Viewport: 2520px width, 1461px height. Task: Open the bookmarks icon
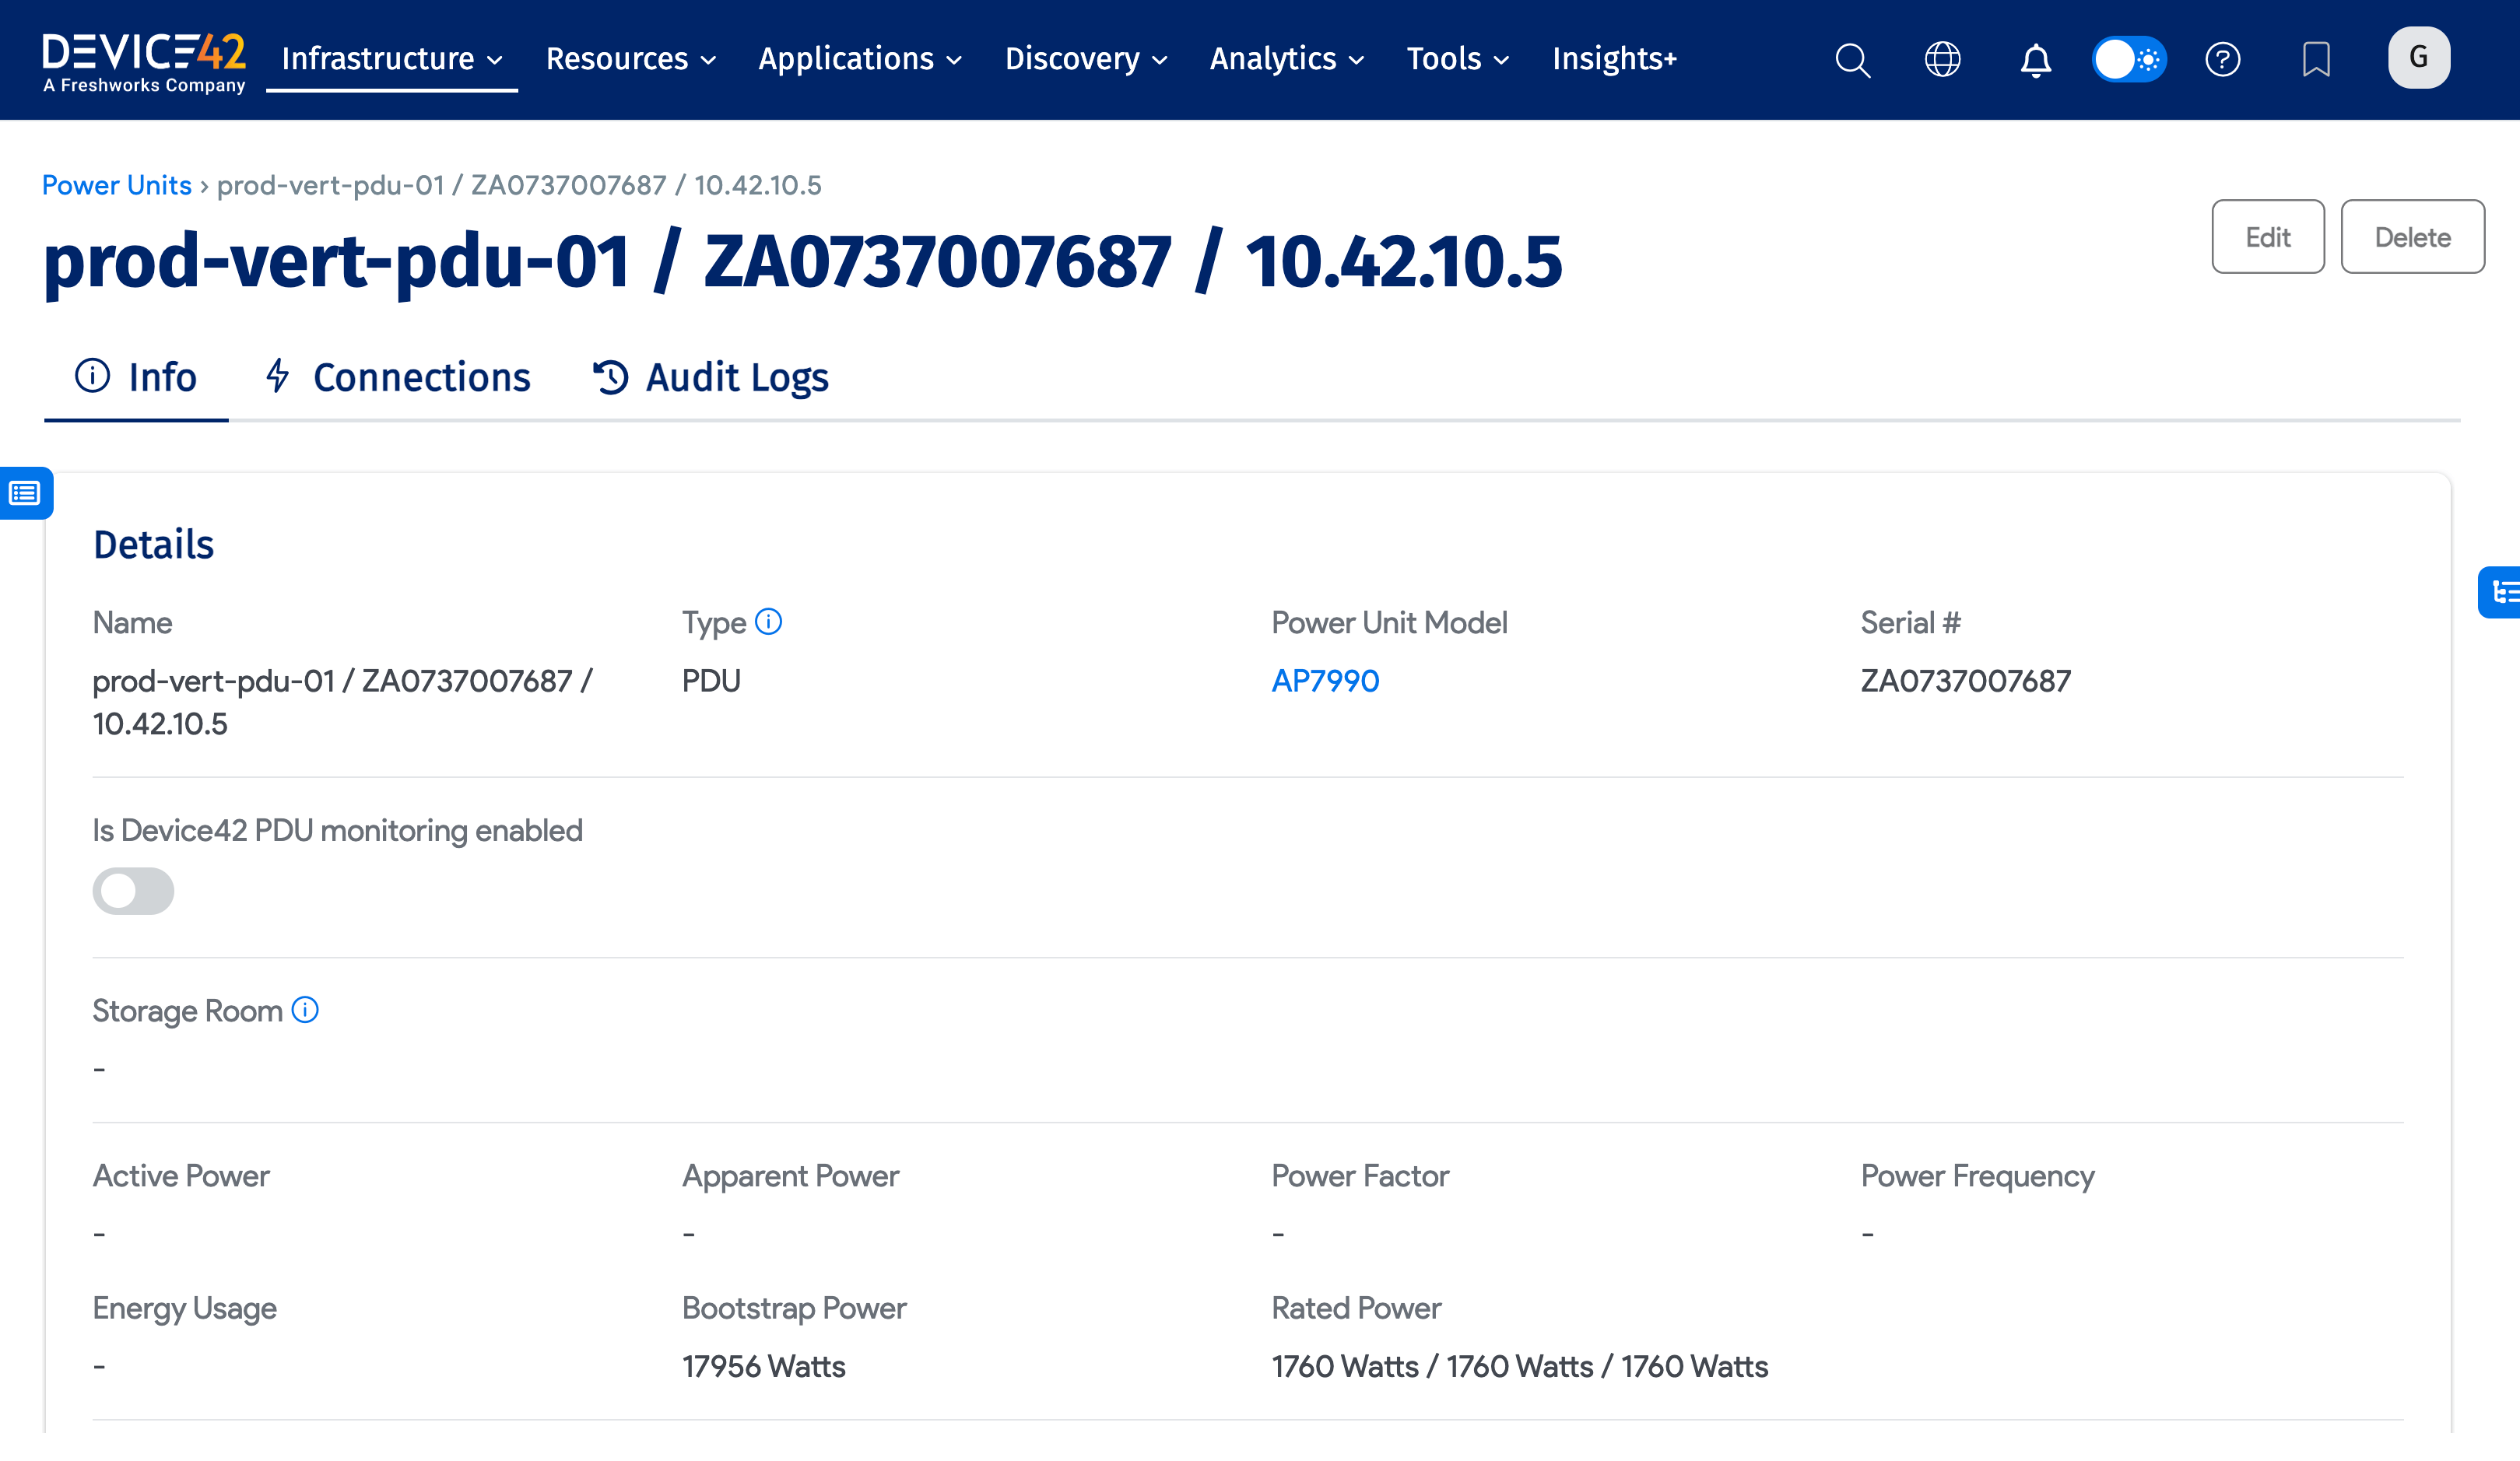coord(2315,60)
